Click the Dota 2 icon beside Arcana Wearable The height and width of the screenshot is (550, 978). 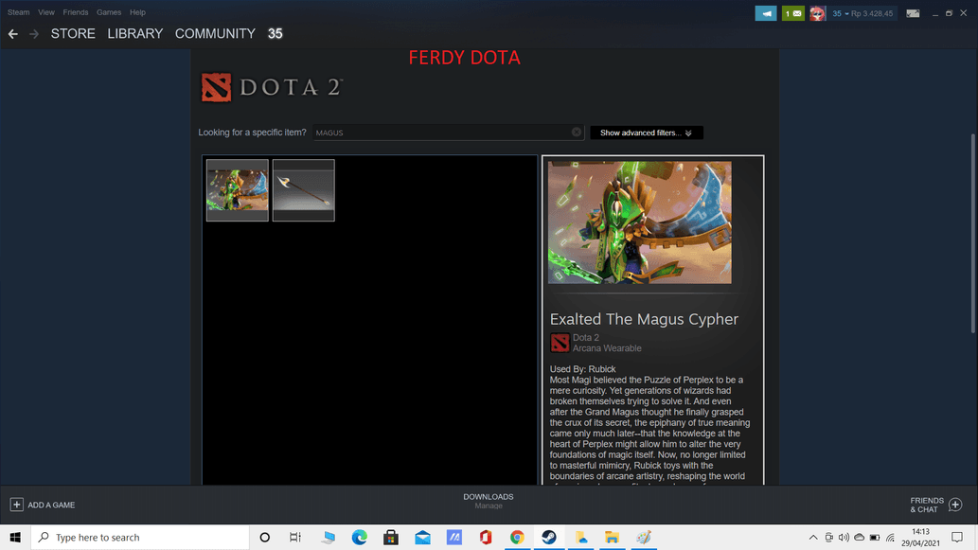pyautogui.click(x=560, y=343)
